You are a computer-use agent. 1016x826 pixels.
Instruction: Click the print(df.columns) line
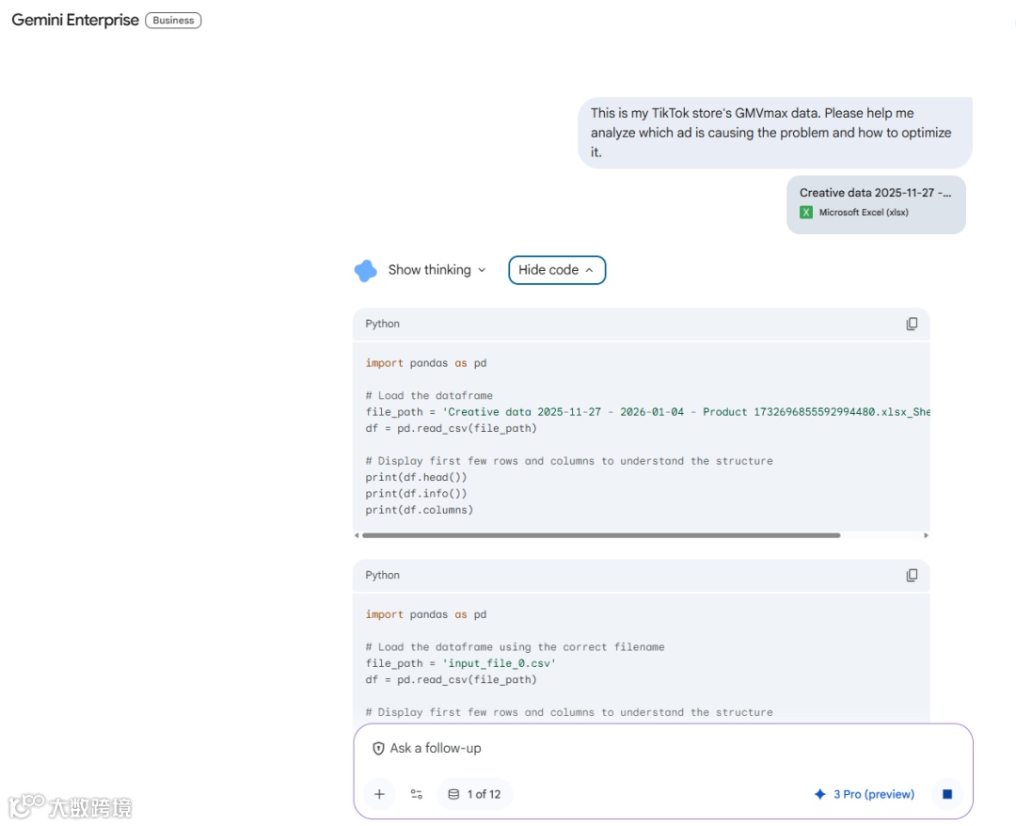tap(420, 510)
